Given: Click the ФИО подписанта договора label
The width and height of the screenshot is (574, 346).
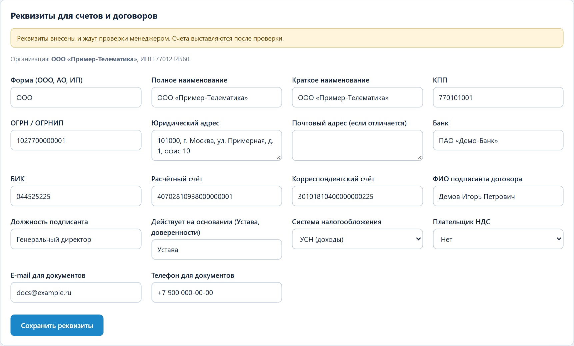Looking at the screenshot, I should (x=477, y=179).
